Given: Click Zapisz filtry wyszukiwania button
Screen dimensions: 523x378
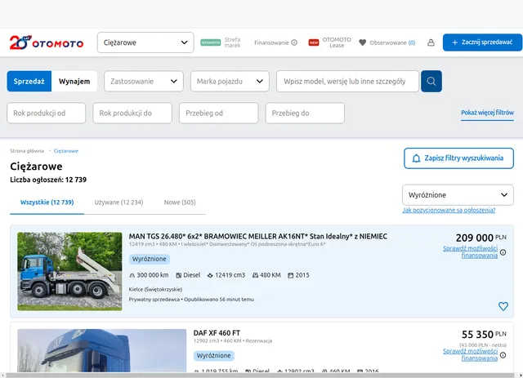Looking at the screenshot, I should pos(458,158).
